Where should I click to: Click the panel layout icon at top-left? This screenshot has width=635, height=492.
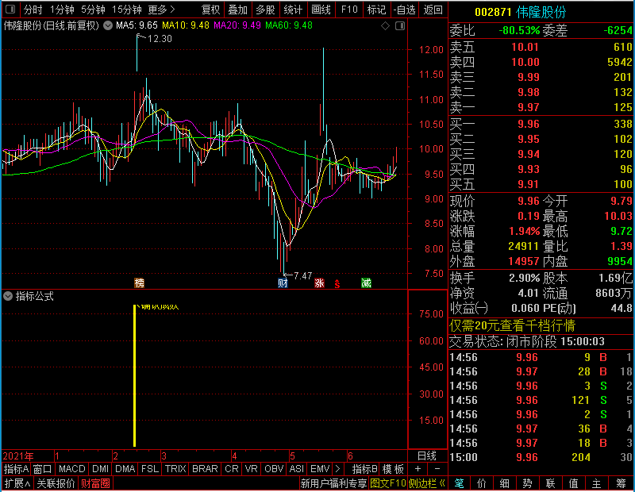click(x=10, y=9)
